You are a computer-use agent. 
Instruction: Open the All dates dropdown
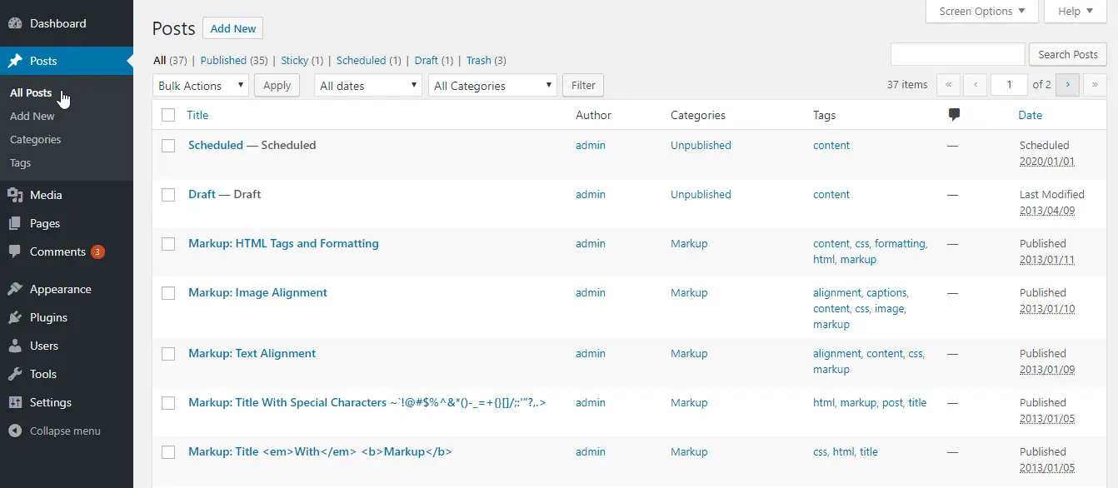pos(367,85)
